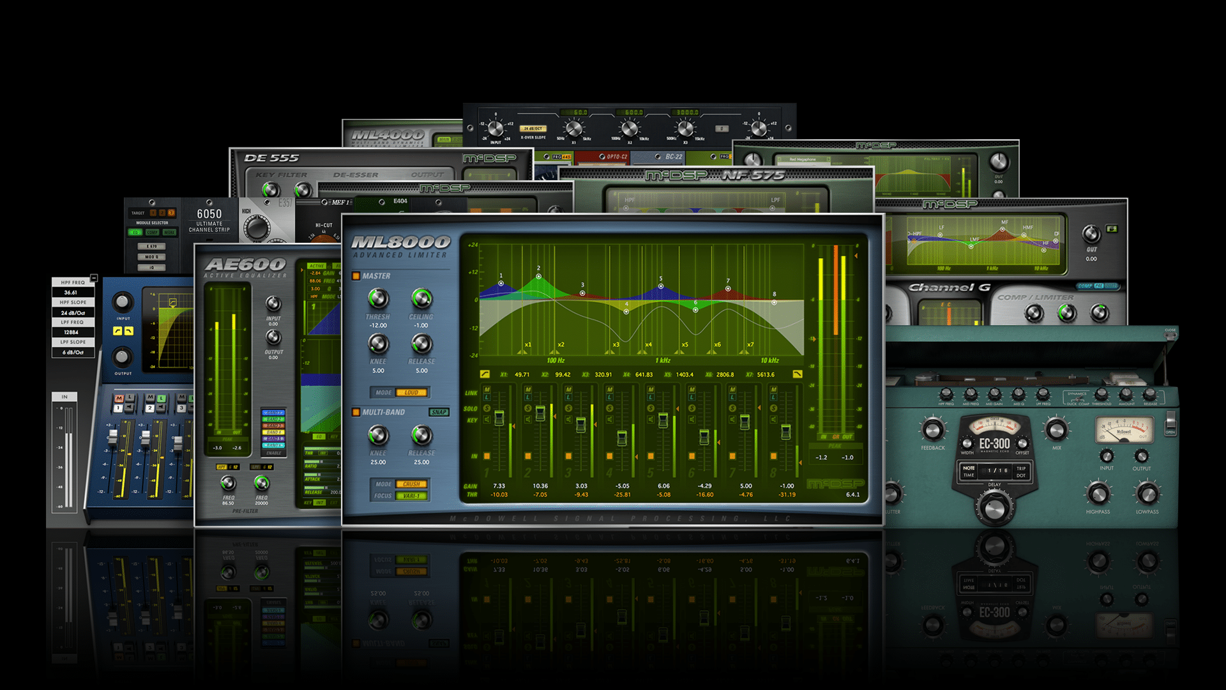Toggle the MASTER enable in ML8000
This screenshot has width=1226, height=690.
(356, 276)
